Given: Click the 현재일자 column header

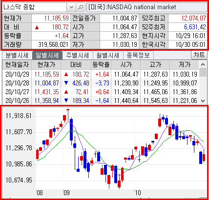Looking at the screenshot, I should pos(17,65).
